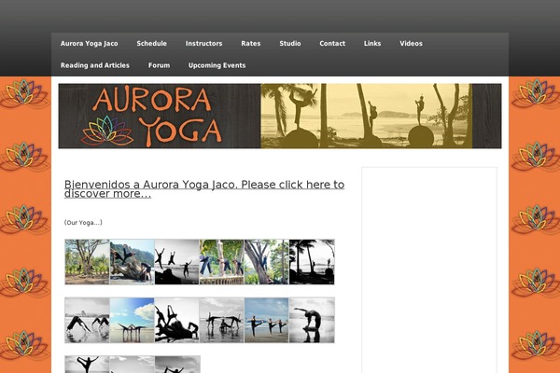This screenshot has width=560, height=373.
Task: Visit the Forum page
Action: point(159,65)
